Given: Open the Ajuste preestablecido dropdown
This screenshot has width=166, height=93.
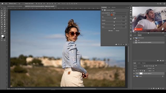Looking at the screenshot, I should pyautogui.click(x=119, y=13).
